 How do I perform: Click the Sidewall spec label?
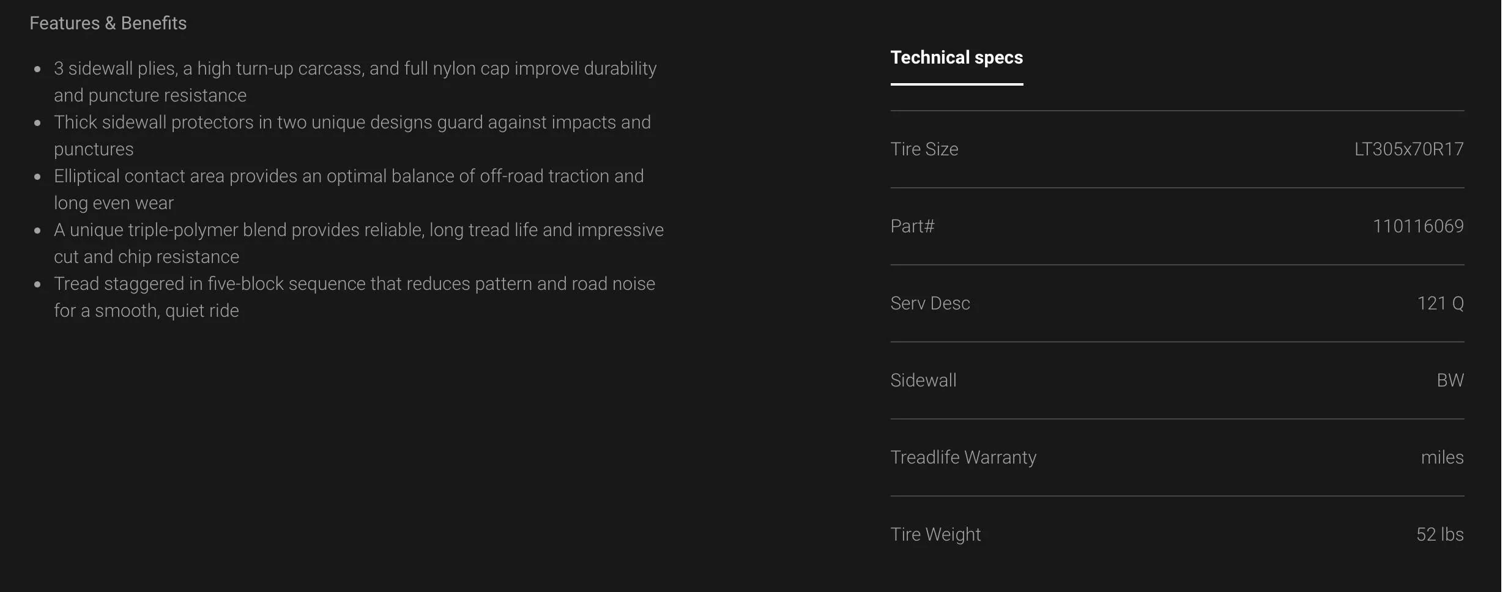click(923, 380)
